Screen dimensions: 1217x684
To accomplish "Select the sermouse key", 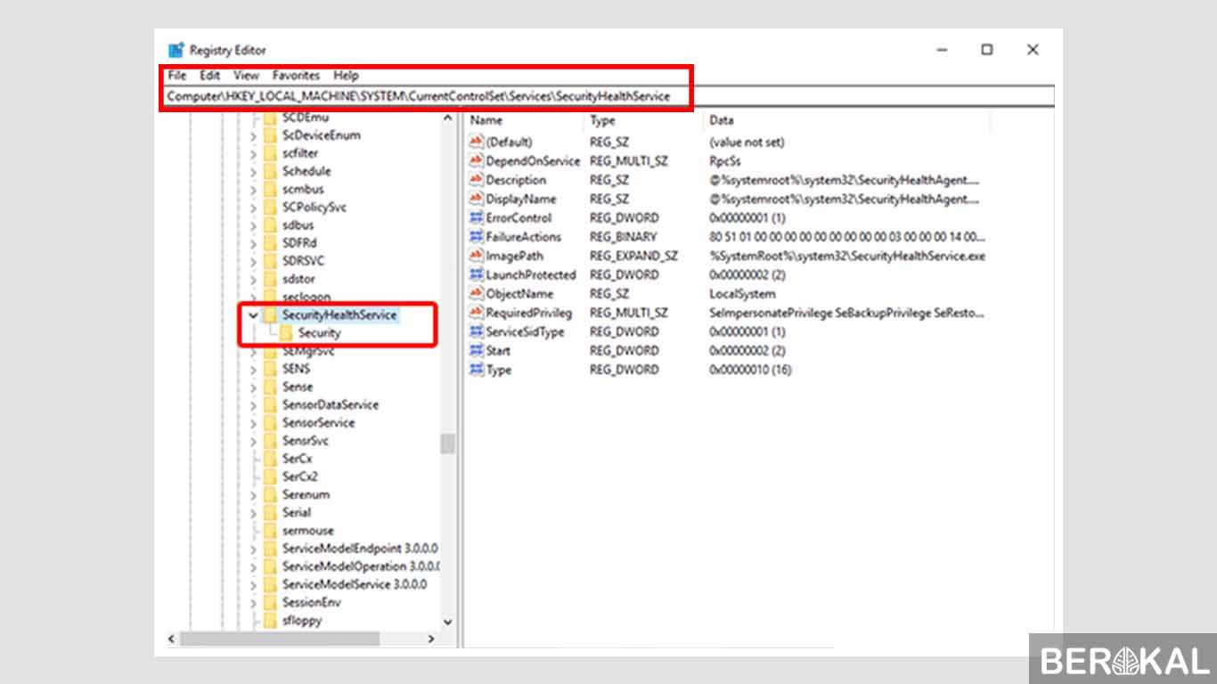I will pos(307,531).
